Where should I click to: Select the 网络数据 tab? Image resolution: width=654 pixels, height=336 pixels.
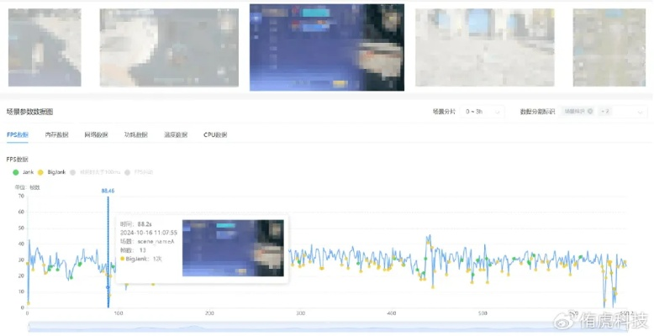click(96, 134)
